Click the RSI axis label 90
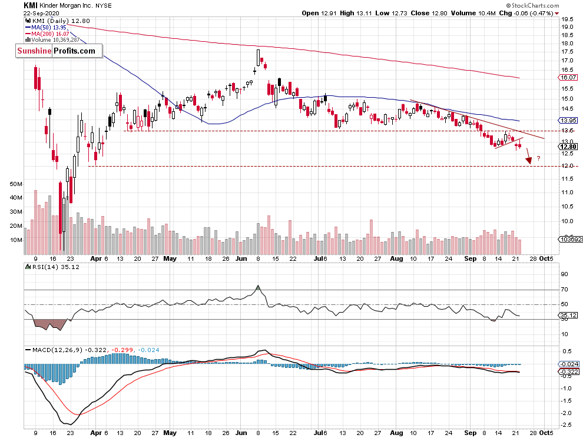Screen dimensions: 583x438 564,274
